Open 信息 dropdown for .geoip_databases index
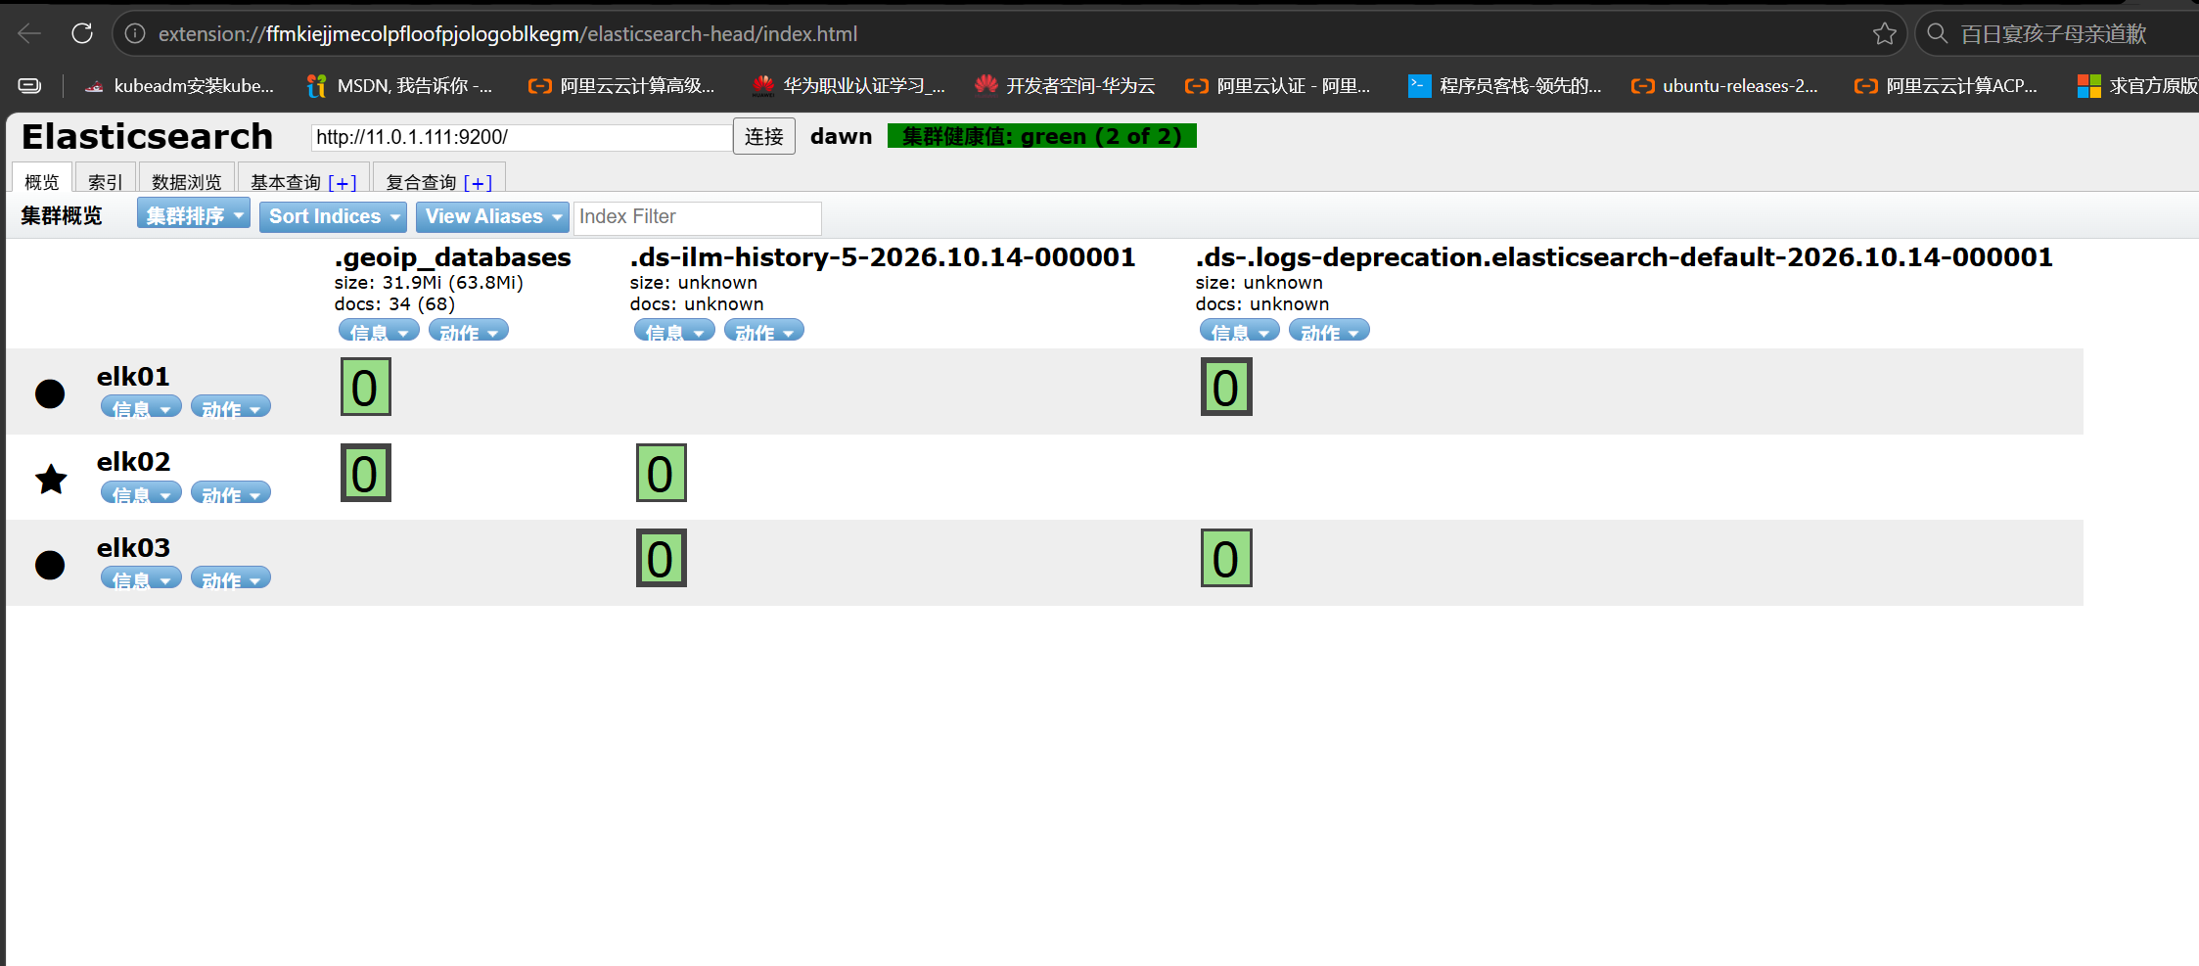Viewport: 2199px width, 966px height. (x=379, y=331)
